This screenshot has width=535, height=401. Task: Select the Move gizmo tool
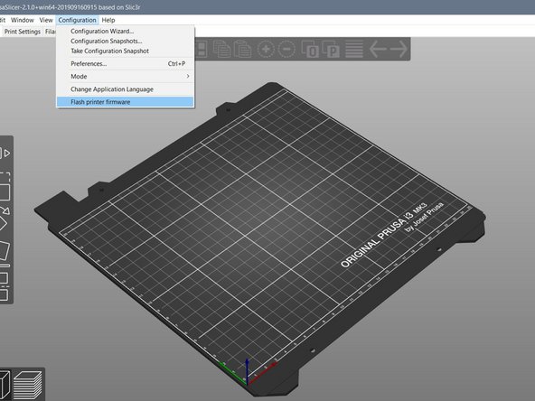coord(5,154)
